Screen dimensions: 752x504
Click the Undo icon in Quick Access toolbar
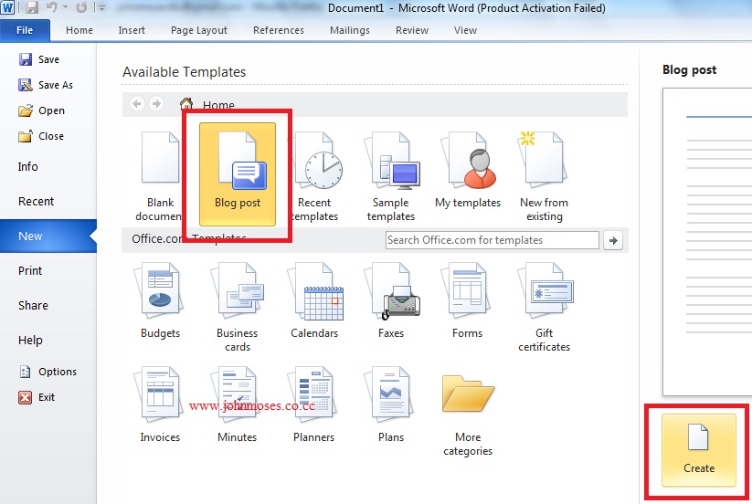(52, 7)
